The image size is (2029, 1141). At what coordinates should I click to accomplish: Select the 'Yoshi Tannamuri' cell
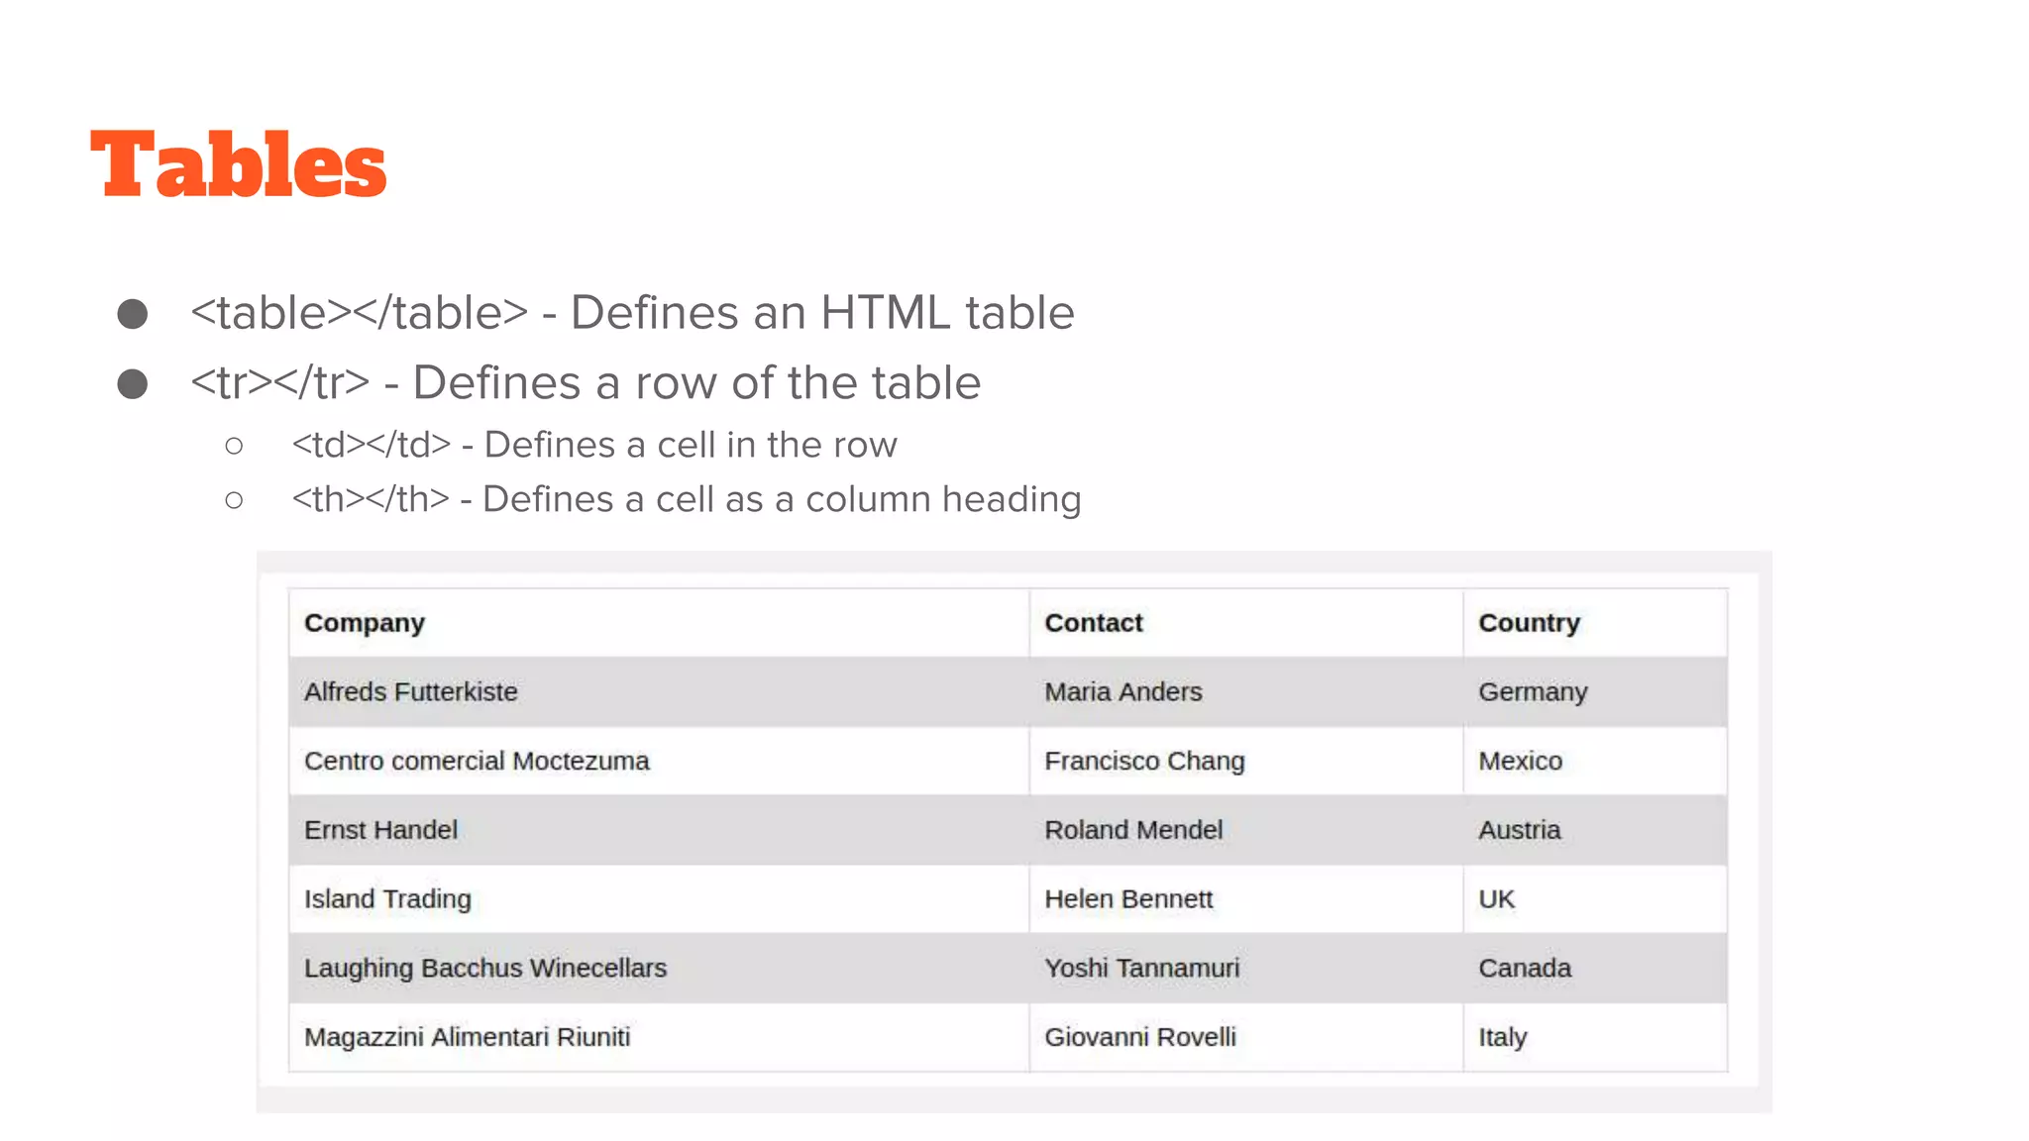(x=1246, y=968)
